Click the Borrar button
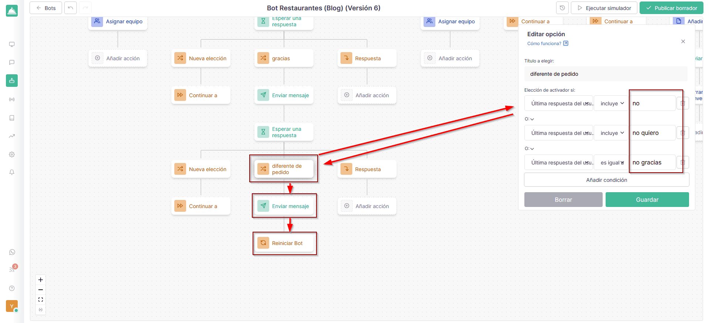The height and width of the screenshot is (323, 709). pos(564,200)
